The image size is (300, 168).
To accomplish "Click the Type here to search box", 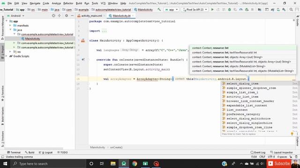I will coord(48,164).
